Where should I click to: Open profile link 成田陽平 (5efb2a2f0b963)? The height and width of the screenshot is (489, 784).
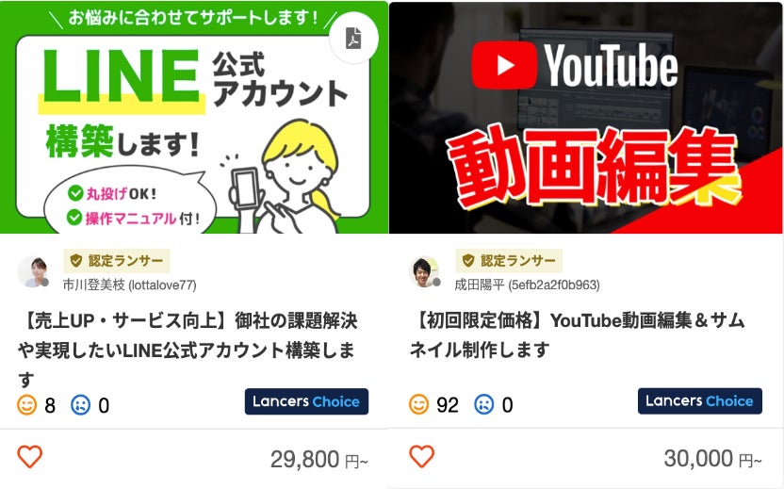527,285
